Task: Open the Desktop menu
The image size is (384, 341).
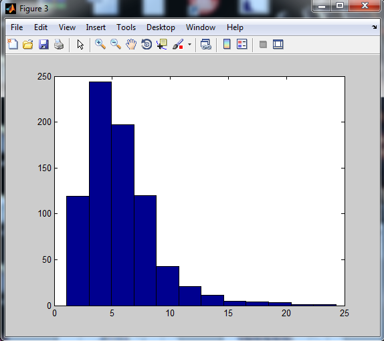Action: pos(161,27)
